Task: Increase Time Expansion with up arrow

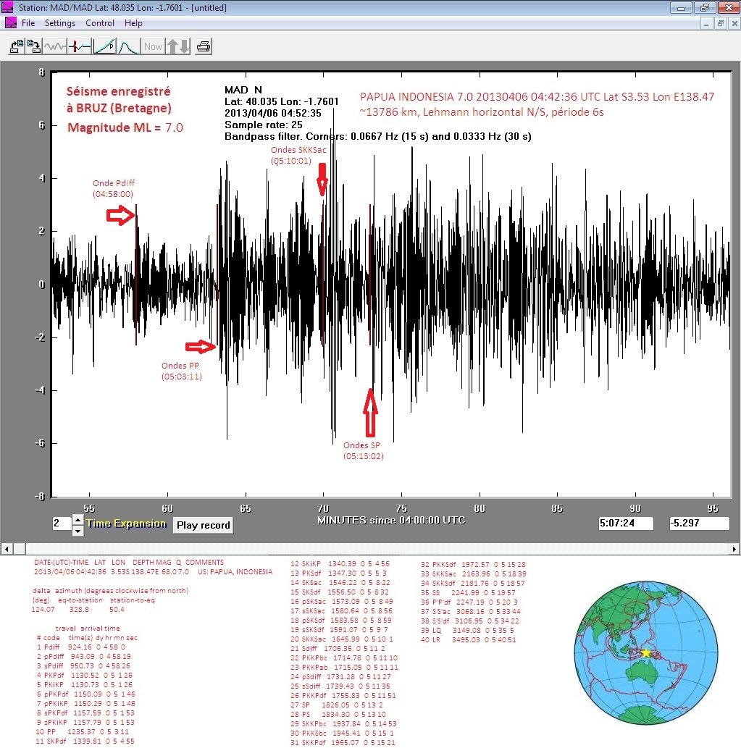Action: [78, 519]
